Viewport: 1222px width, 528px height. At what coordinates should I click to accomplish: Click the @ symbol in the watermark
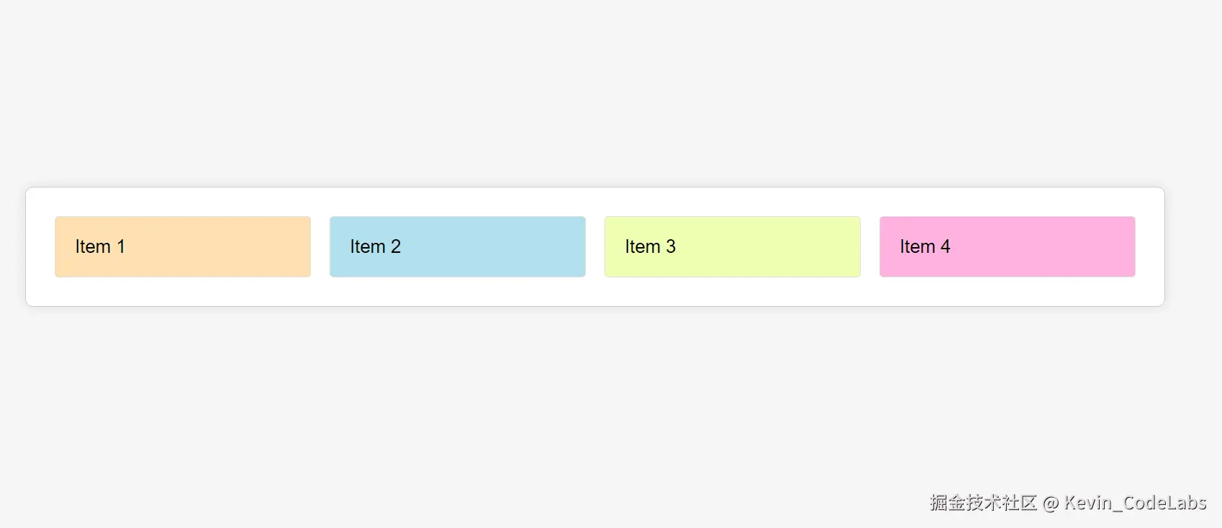point(1050,504)
